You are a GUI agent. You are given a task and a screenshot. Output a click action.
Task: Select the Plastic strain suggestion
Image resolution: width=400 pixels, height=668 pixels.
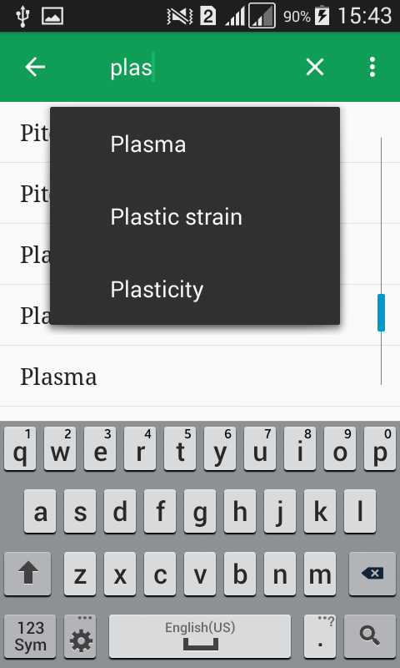pos(195,217)
